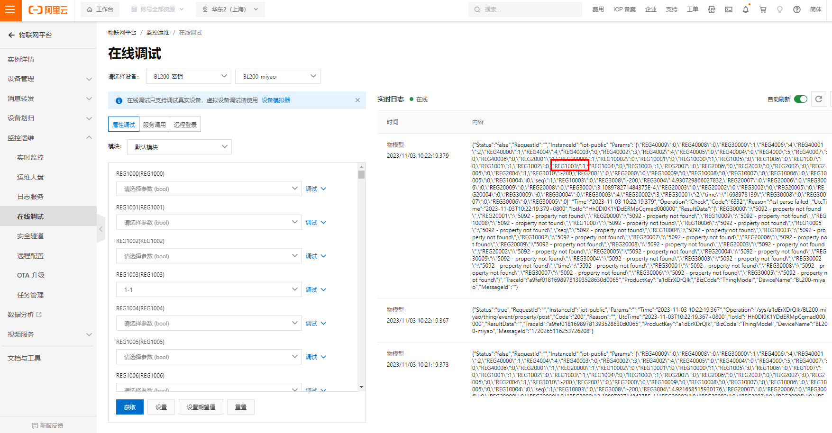This screenshot has height=433, width=832.
Task: Refresh the real-time log
Action: pos(819,99)
